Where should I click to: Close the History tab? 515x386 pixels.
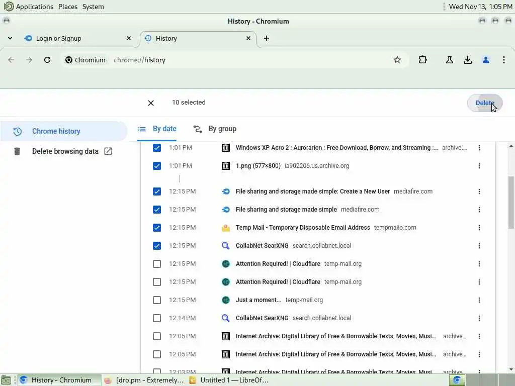click(248, 38)
